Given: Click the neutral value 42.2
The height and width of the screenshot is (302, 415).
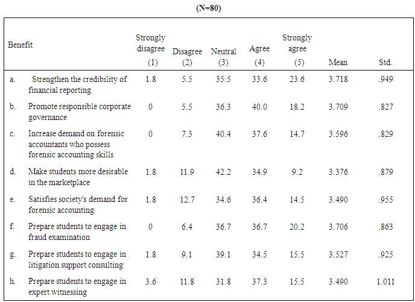Looking at the screenshot, I should 223,172.
